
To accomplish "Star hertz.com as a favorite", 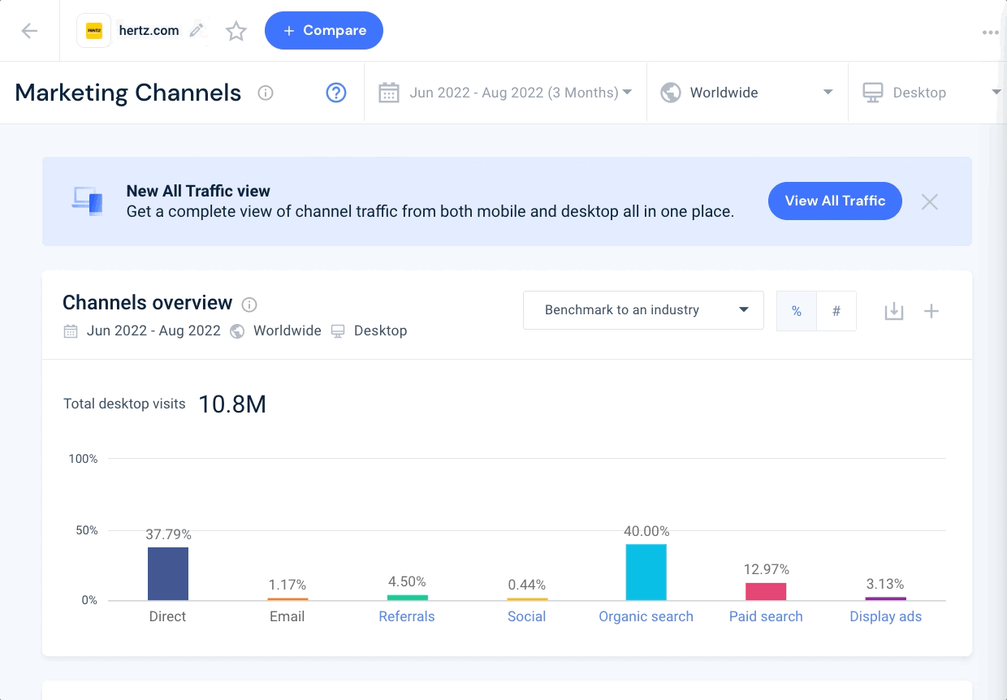I will tap(236, 31).
